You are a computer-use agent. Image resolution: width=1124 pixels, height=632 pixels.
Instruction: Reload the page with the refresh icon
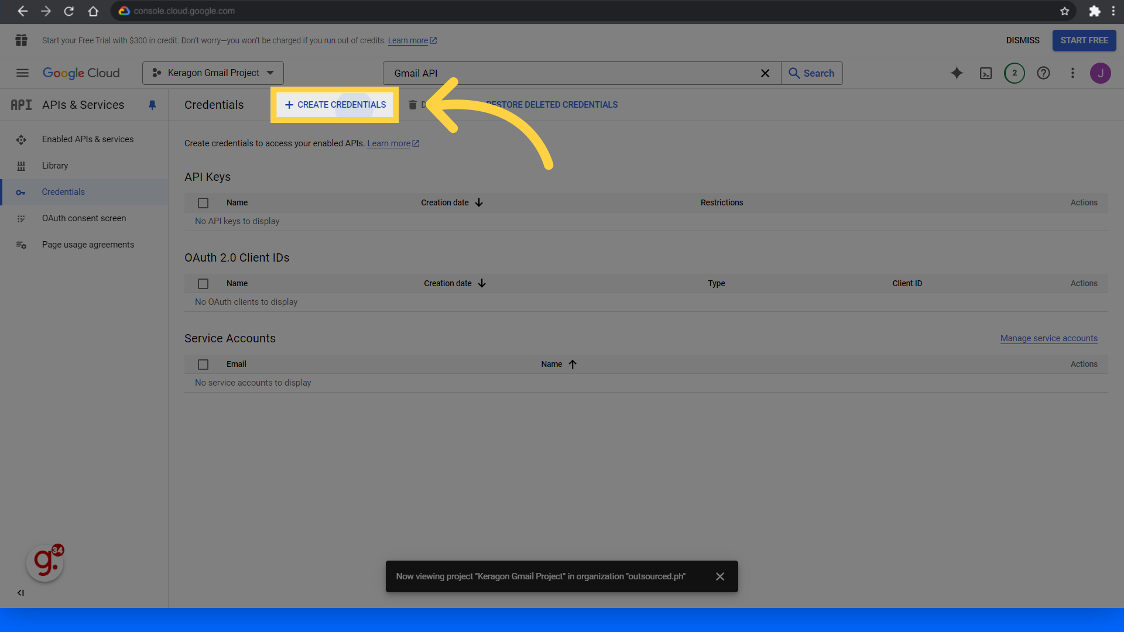point(69,11)
